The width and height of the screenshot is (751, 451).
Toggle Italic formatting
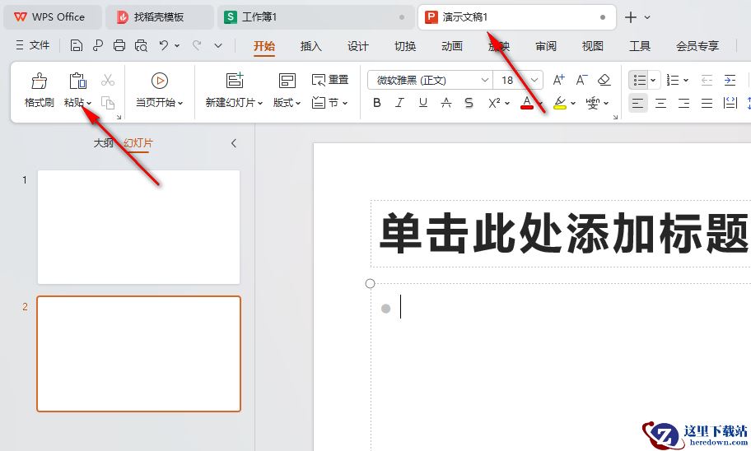400,102
